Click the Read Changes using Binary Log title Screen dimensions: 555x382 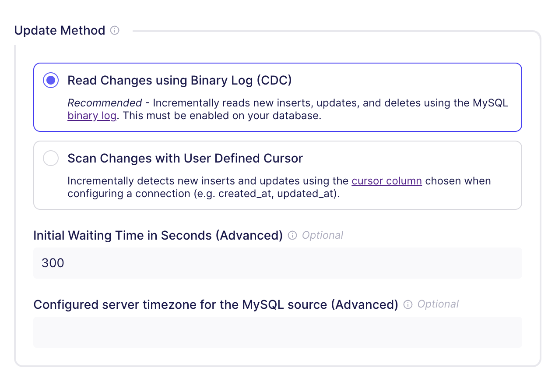point(179,81)
